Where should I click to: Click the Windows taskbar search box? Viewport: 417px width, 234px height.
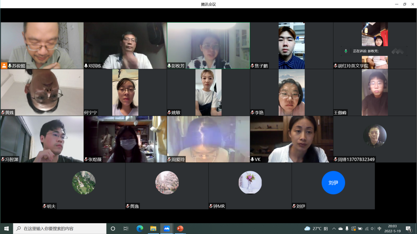[x=60, y=228]
